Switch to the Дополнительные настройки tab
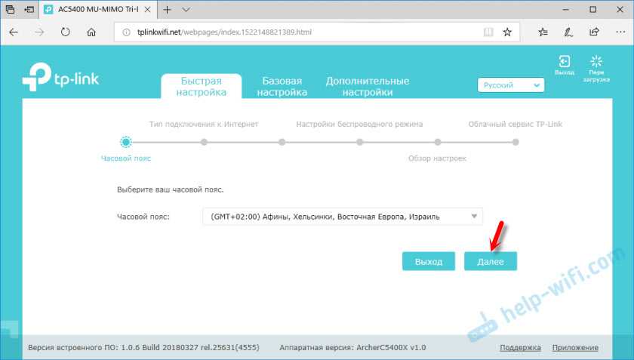 (x=367, y=86)
